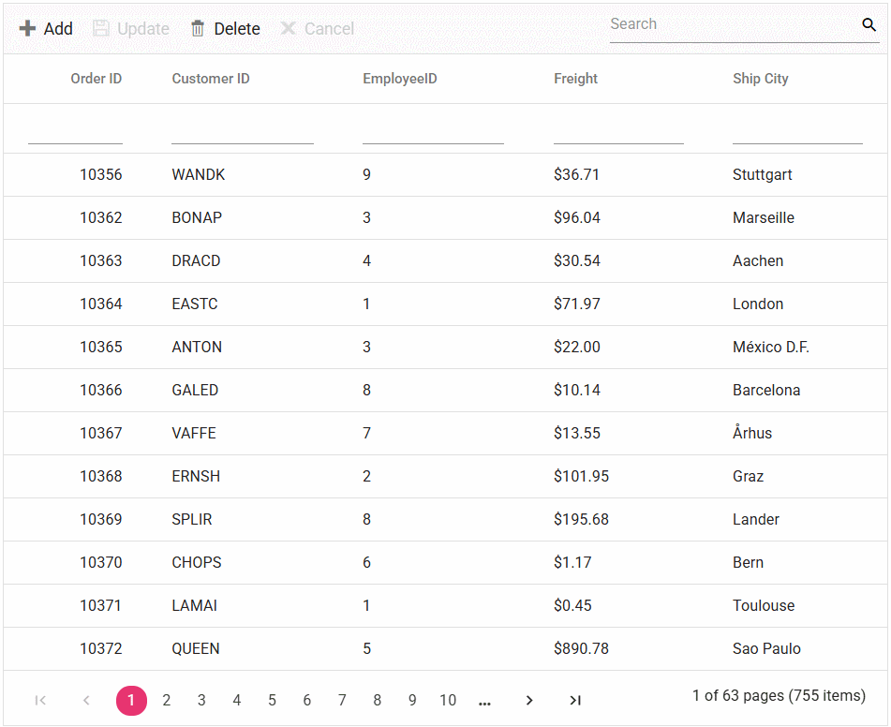Go to next page arrow
Viewport: 891px width, 727px height.
529,700
